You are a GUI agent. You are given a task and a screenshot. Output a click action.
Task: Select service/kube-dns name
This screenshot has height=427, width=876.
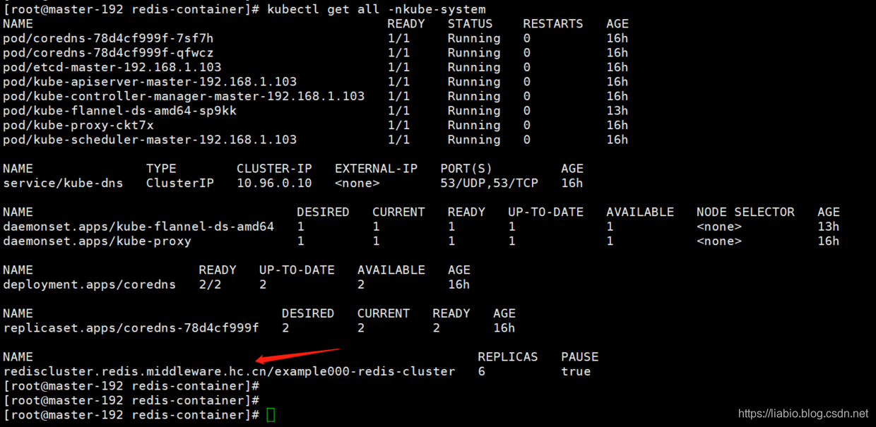coord(63,183)
